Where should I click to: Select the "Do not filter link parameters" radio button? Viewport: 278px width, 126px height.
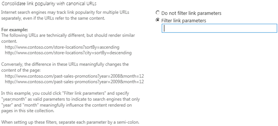tap(158, 13)
